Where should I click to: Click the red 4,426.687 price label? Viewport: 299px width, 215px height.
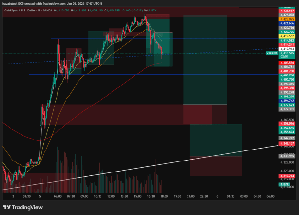pyautogui.click(x=287, y=11)
